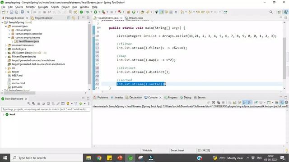Toggle Word Wrap in Console toolbar
289x162 pixels.
[240, 102]
